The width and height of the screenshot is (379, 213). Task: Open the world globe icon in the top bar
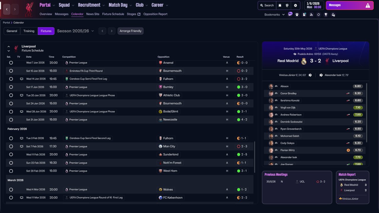(x=287, y=5)
